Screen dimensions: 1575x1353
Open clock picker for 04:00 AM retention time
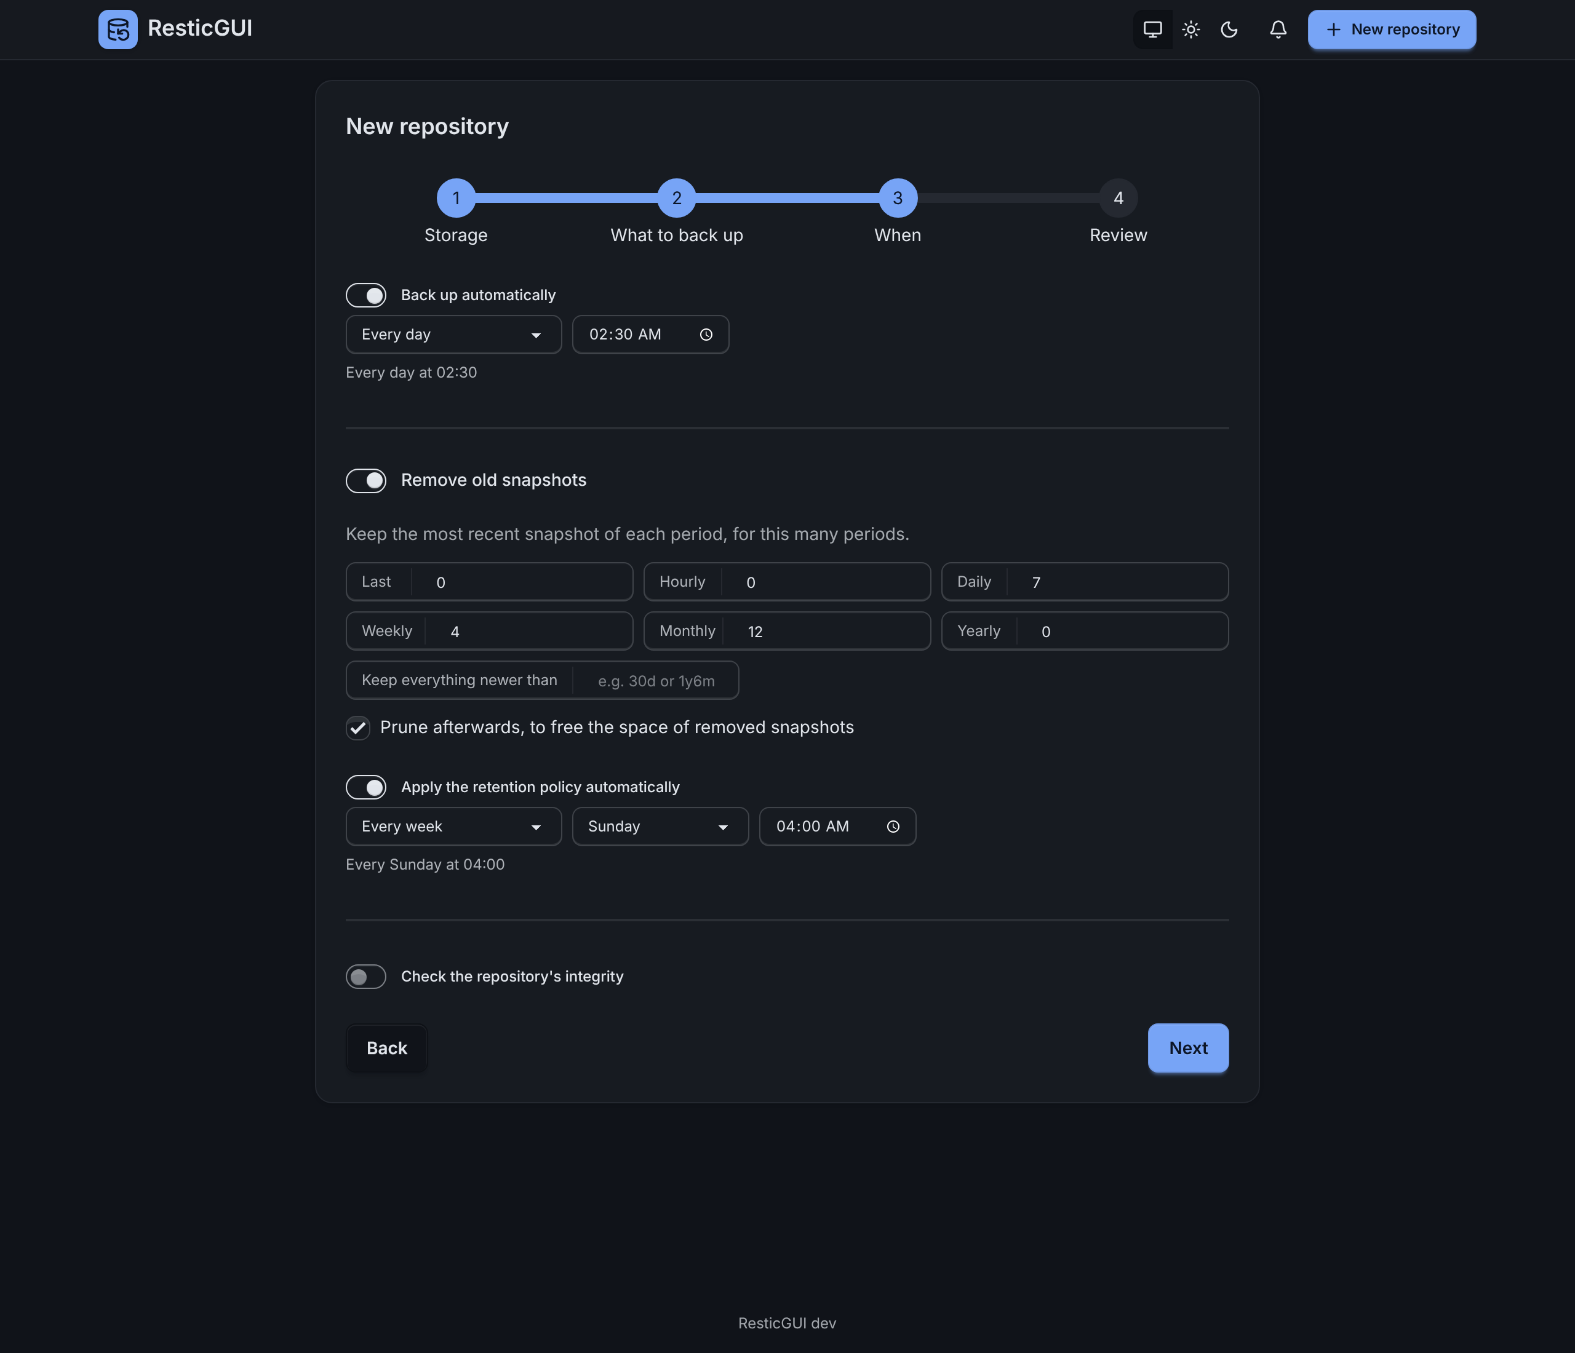pos(893,827)
